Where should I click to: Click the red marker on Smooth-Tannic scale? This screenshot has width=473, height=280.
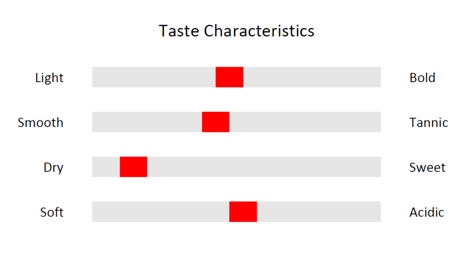215,122
